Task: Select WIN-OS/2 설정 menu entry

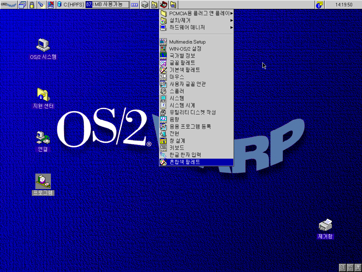Action: click(x=197, y=49)
